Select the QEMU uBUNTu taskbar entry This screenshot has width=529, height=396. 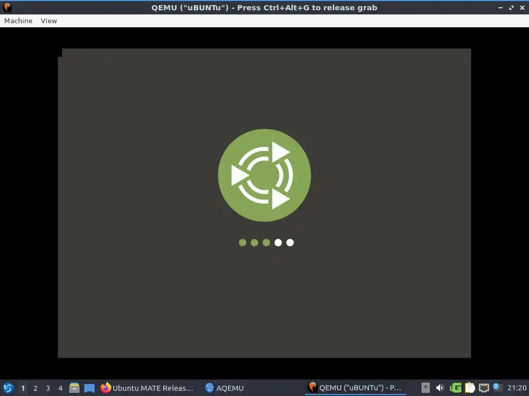click(x=355, y=388)
